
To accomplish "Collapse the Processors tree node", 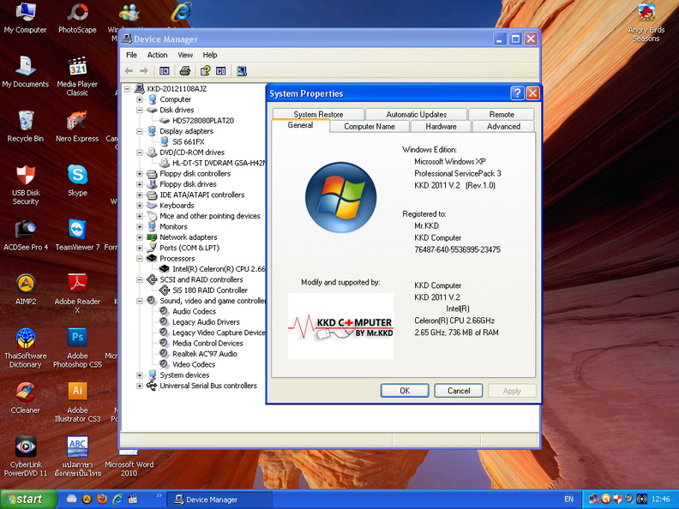I will (140, 258).
